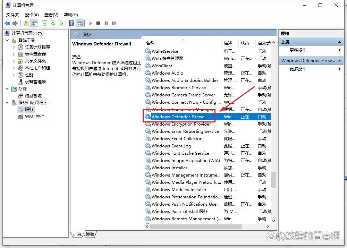The width and height of the screenshot is (347, 248).
Task: Start the service using the play icon
Action: [91, 23]
